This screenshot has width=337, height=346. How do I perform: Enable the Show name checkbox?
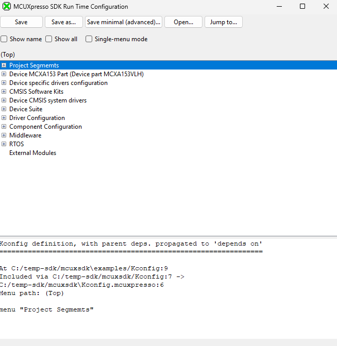coord(4,39)
